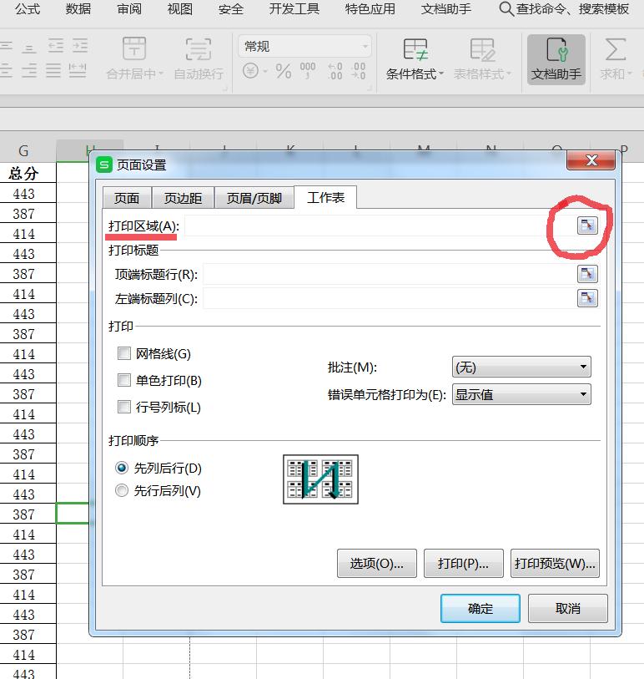This screenshot has width=644, height=679.
Task: Click the 求和 sum icon
Action: (x=615, y=49)
